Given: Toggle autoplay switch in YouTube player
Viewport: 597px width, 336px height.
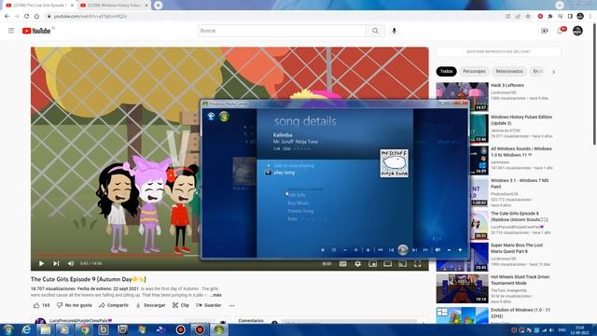Looking at the screenshot, I should tap(326, 263).
